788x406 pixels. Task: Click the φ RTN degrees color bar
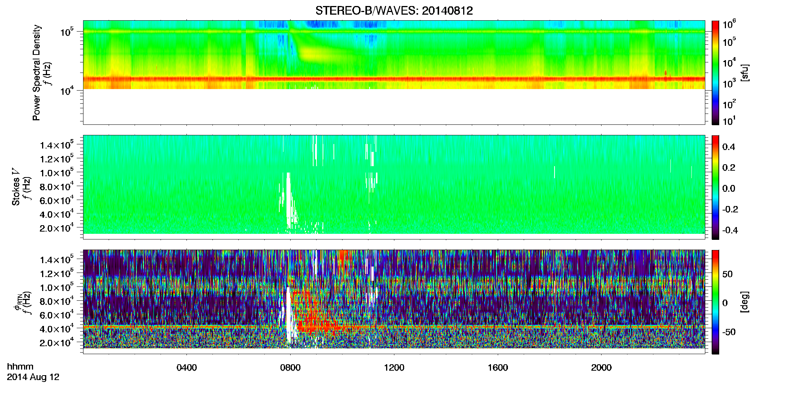[x=715, y=302]
